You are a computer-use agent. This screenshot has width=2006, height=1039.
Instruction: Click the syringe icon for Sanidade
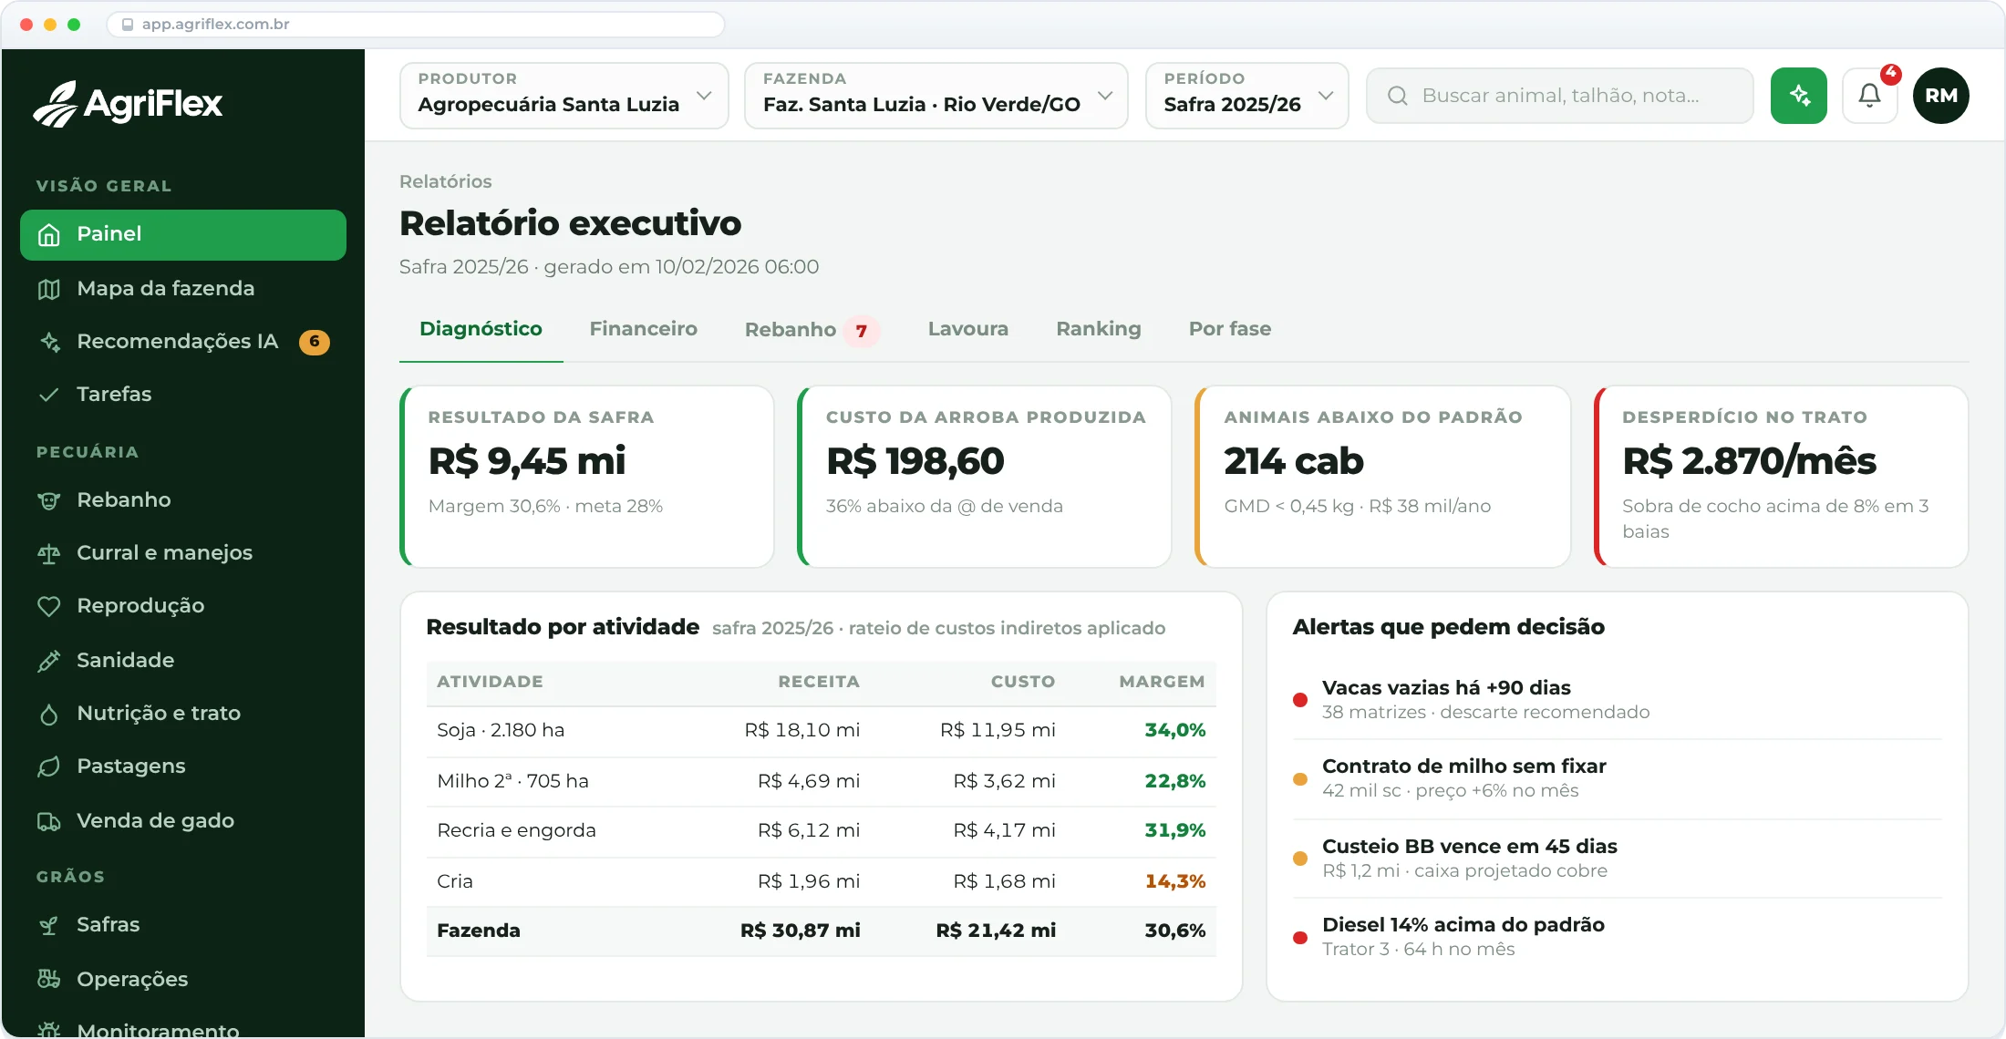(x=49, y=661)
